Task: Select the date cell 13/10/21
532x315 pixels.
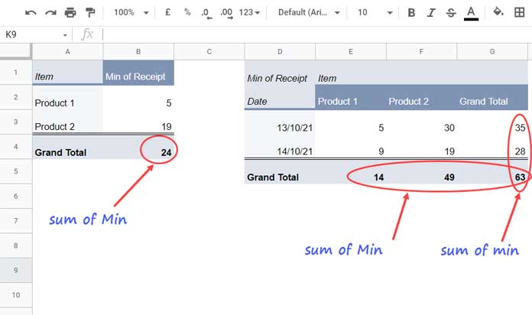Action: coord(280,122)
